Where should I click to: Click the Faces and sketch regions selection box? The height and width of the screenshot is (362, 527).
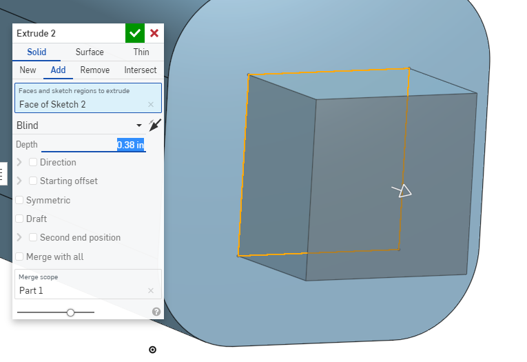point(88,98)
